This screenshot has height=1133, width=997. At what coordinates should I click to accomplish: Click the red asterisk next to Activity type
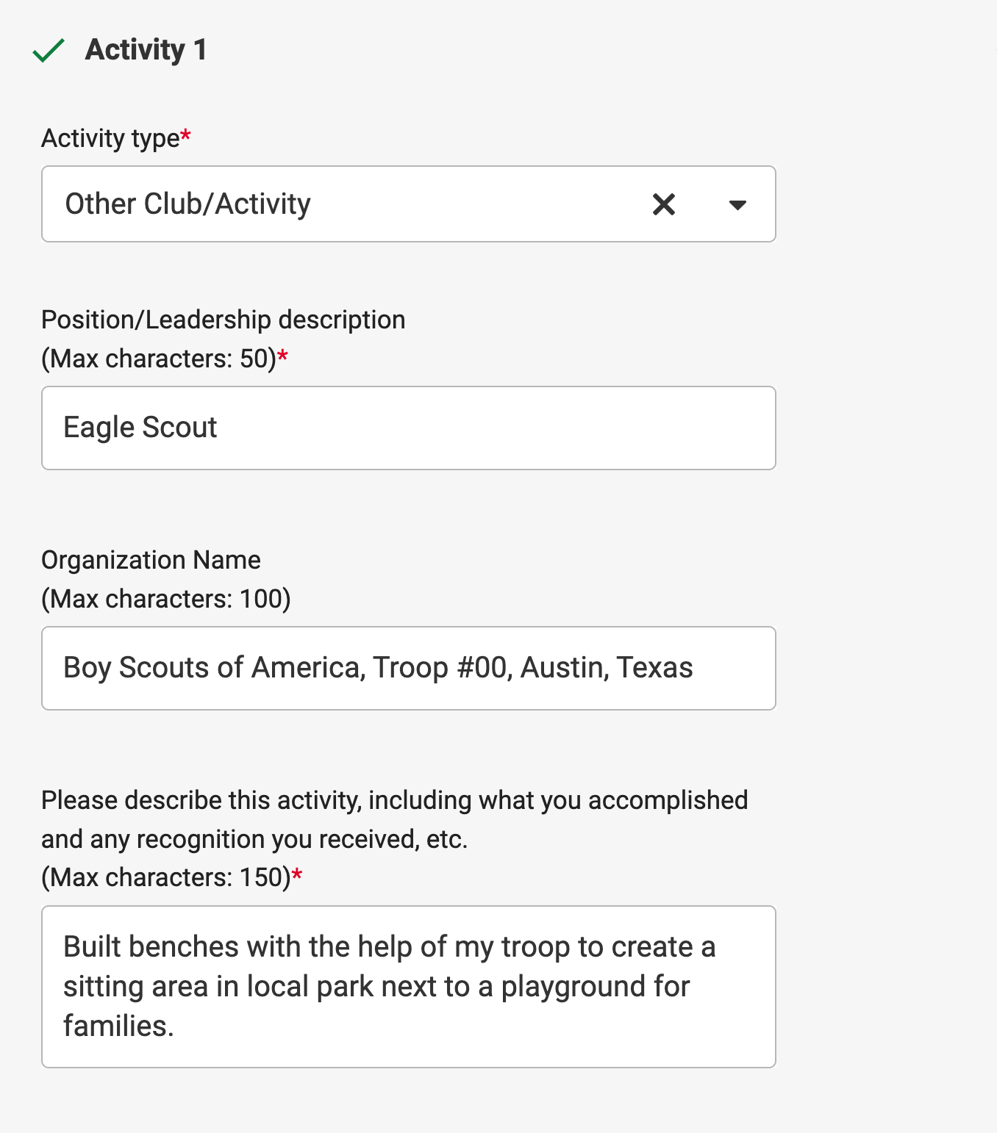186,136
